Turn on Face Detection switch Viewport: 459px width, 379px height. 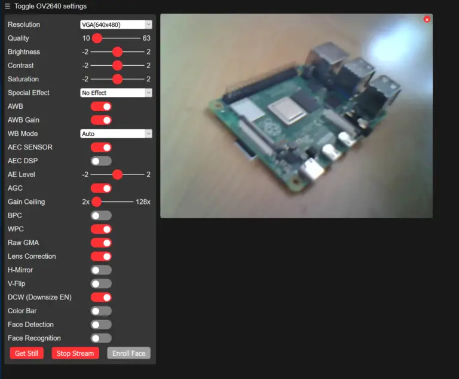101,325
